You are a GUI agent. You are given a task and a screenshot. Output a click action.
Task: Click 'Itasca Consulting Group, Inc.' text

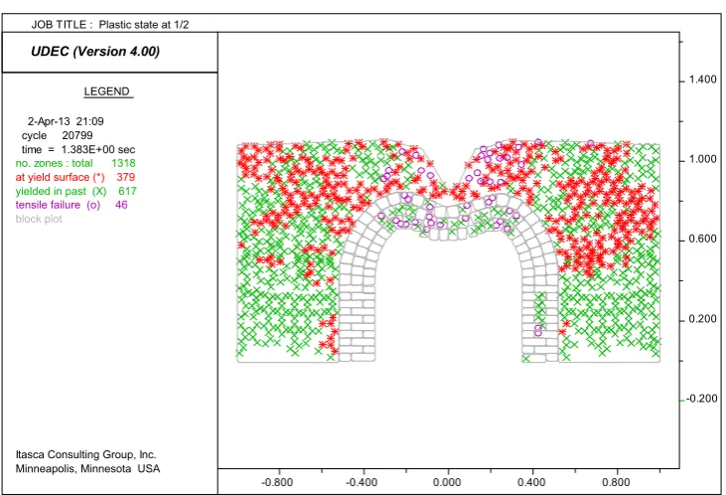click(86, 454)
